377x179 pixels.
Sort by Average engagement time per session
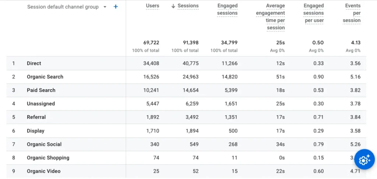pos(270,17)
